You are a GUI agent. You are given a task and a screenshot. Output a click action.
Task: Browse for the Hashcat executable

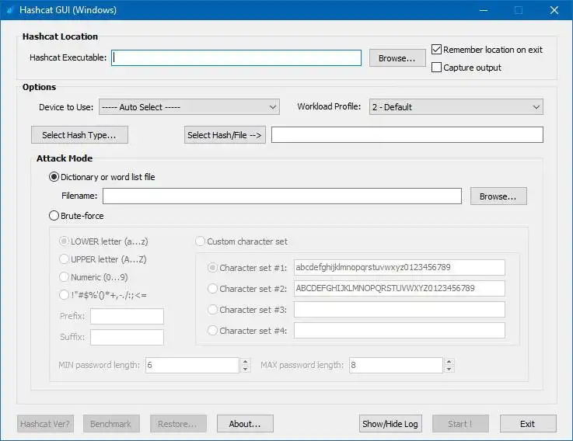[397, 58]
